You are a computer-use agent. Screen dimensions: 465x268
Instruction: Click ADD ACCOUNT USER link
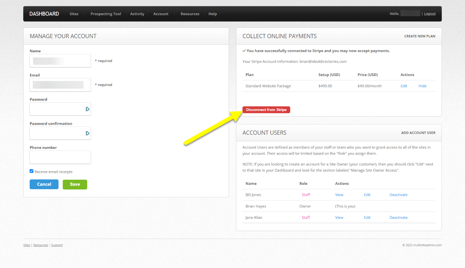(x=418, y=133)
